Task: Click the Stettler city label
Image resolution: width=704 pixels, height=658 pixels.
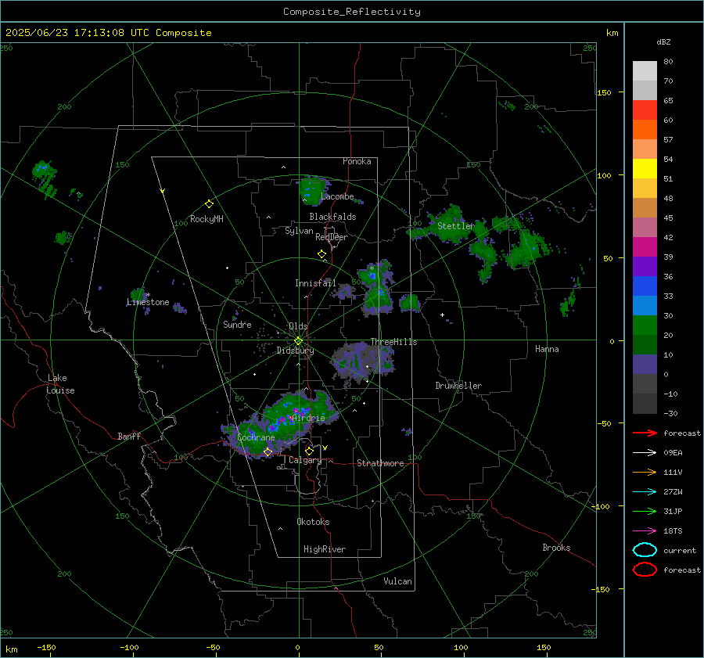Action: click(456, 226)
